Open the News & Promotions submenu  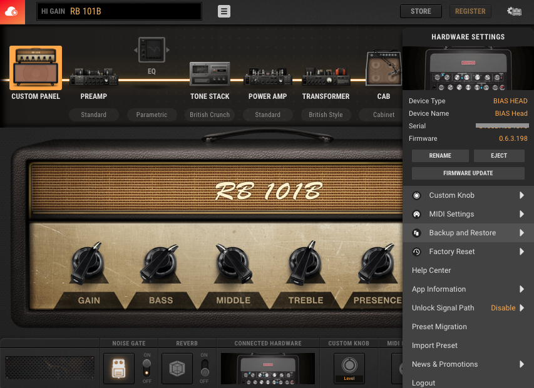click(468, 364)
